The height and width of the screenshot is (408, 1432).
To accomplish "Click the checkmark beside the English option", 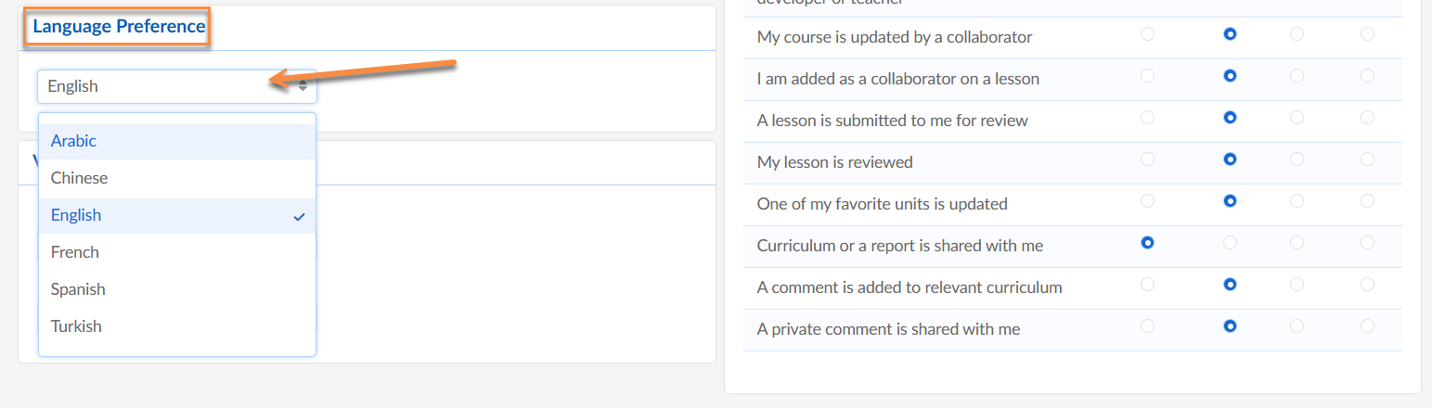I will [x=299, y=216].
